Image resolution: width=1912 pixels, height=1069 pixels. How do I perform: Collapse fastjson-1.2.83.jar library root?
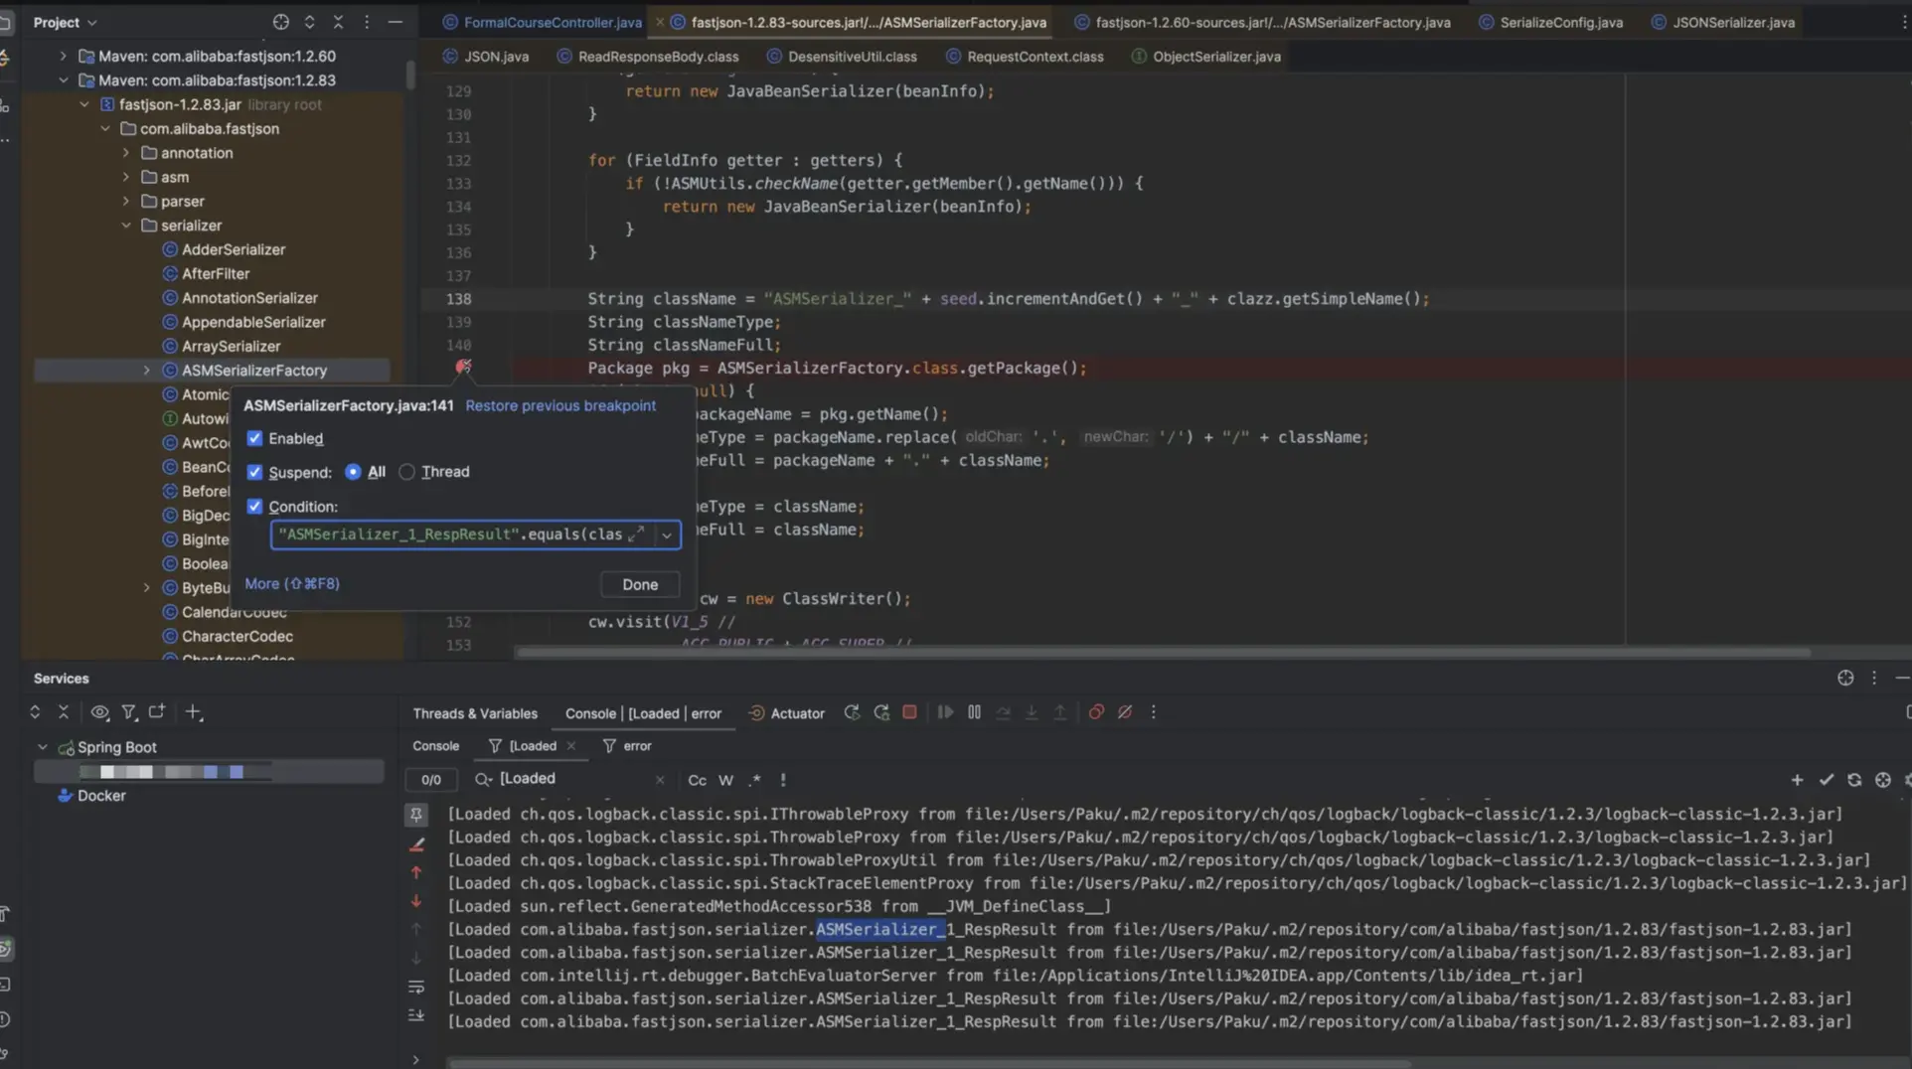pos(84,104)
